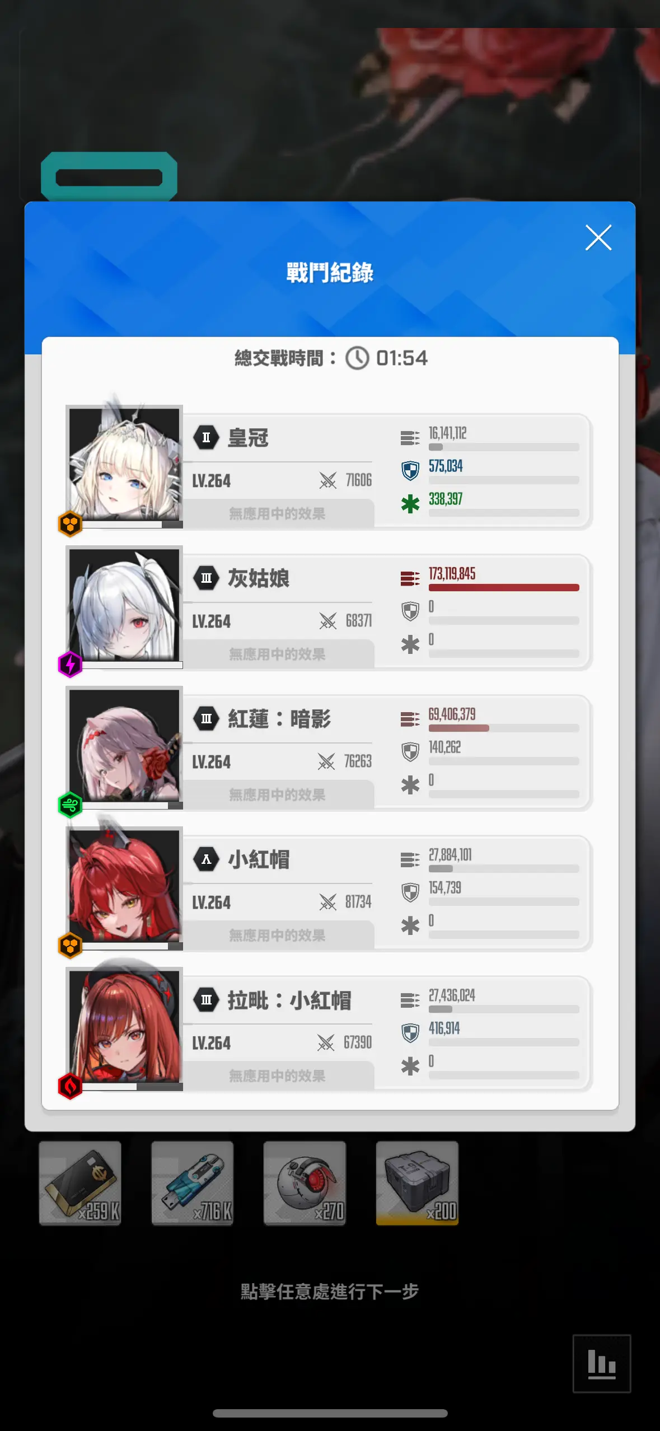Tap the wind element icon on 紅蓮:暗影

pyautogui.click(x=71, y=805)
